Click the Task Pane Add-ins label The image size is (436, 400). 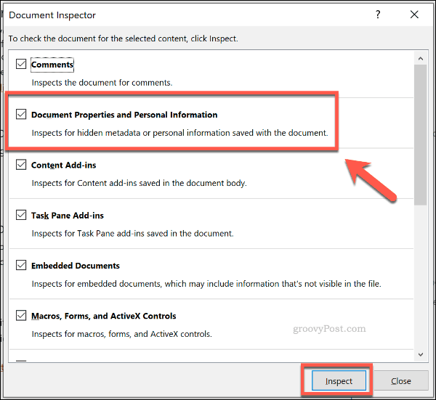[x=68, y=216]
